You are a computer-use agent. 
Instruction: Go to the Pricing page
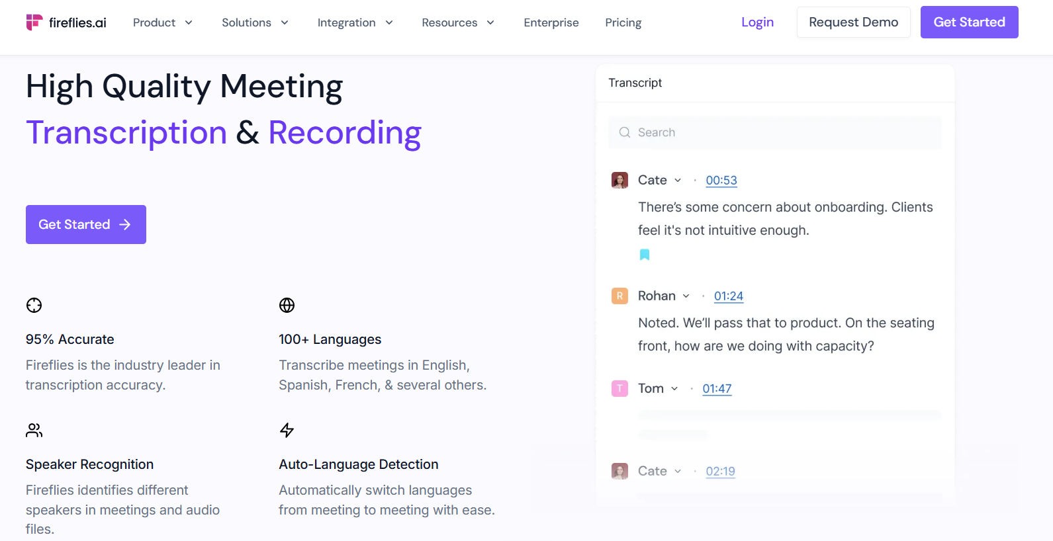pos(623,22)
